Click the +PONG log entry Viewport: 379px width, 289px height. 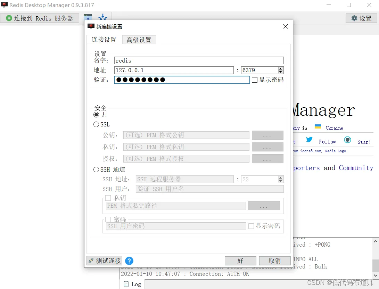pyautogui.click(x=322, y=245)
